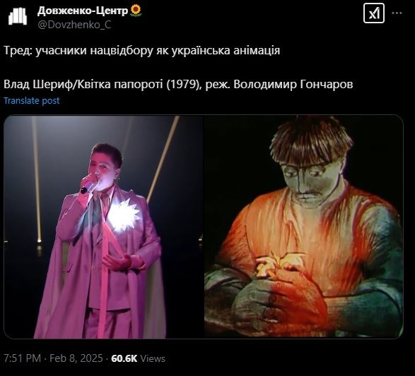The width and height of the screenshot is (415, 376).
Task: Open the right animation still image
Action: [x=303, y=227]
